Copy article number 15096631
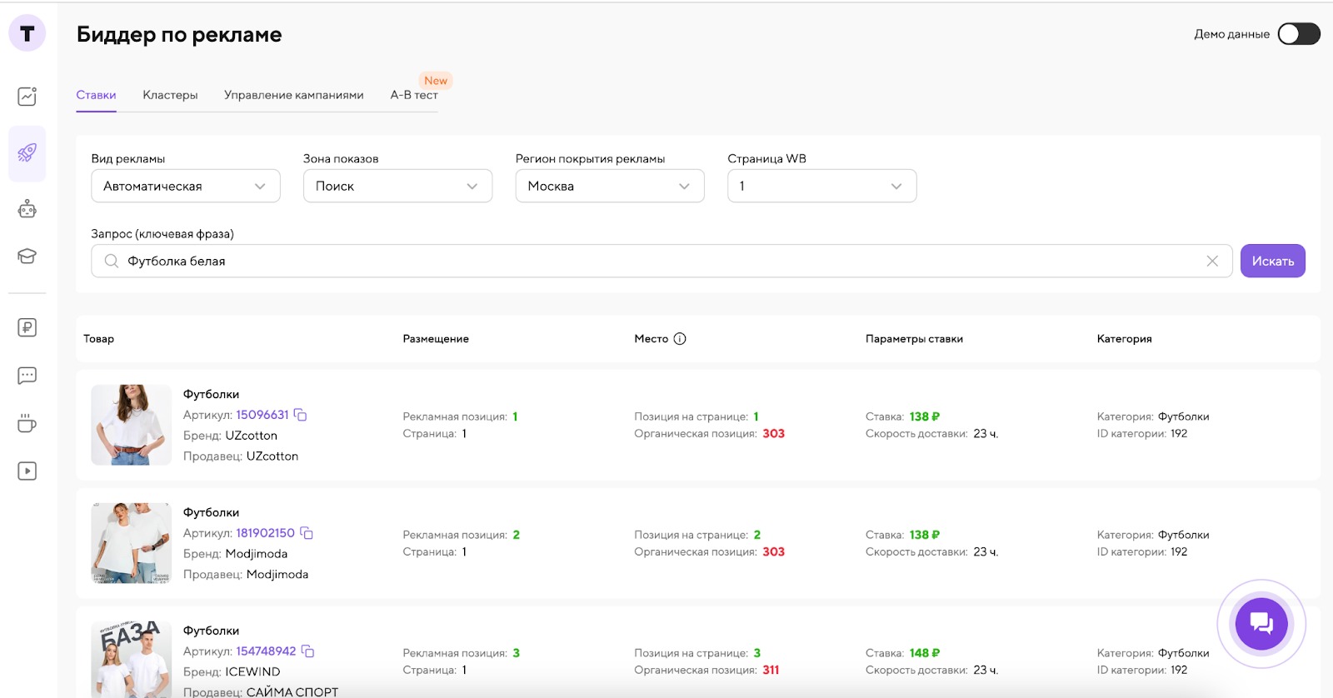 301,415
